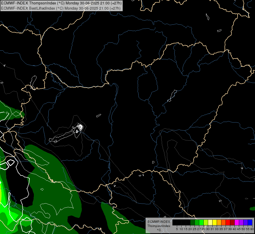Select the pale yellow 30–31 legend swatch
This screenshot has height=234, width=255.
(x=210, y=222)
